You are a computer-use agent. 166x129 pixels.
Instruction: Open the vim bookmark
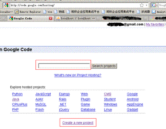(48, 12)
